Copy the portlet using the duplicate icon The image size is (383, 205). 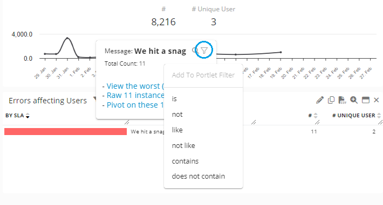click(331, 100)
